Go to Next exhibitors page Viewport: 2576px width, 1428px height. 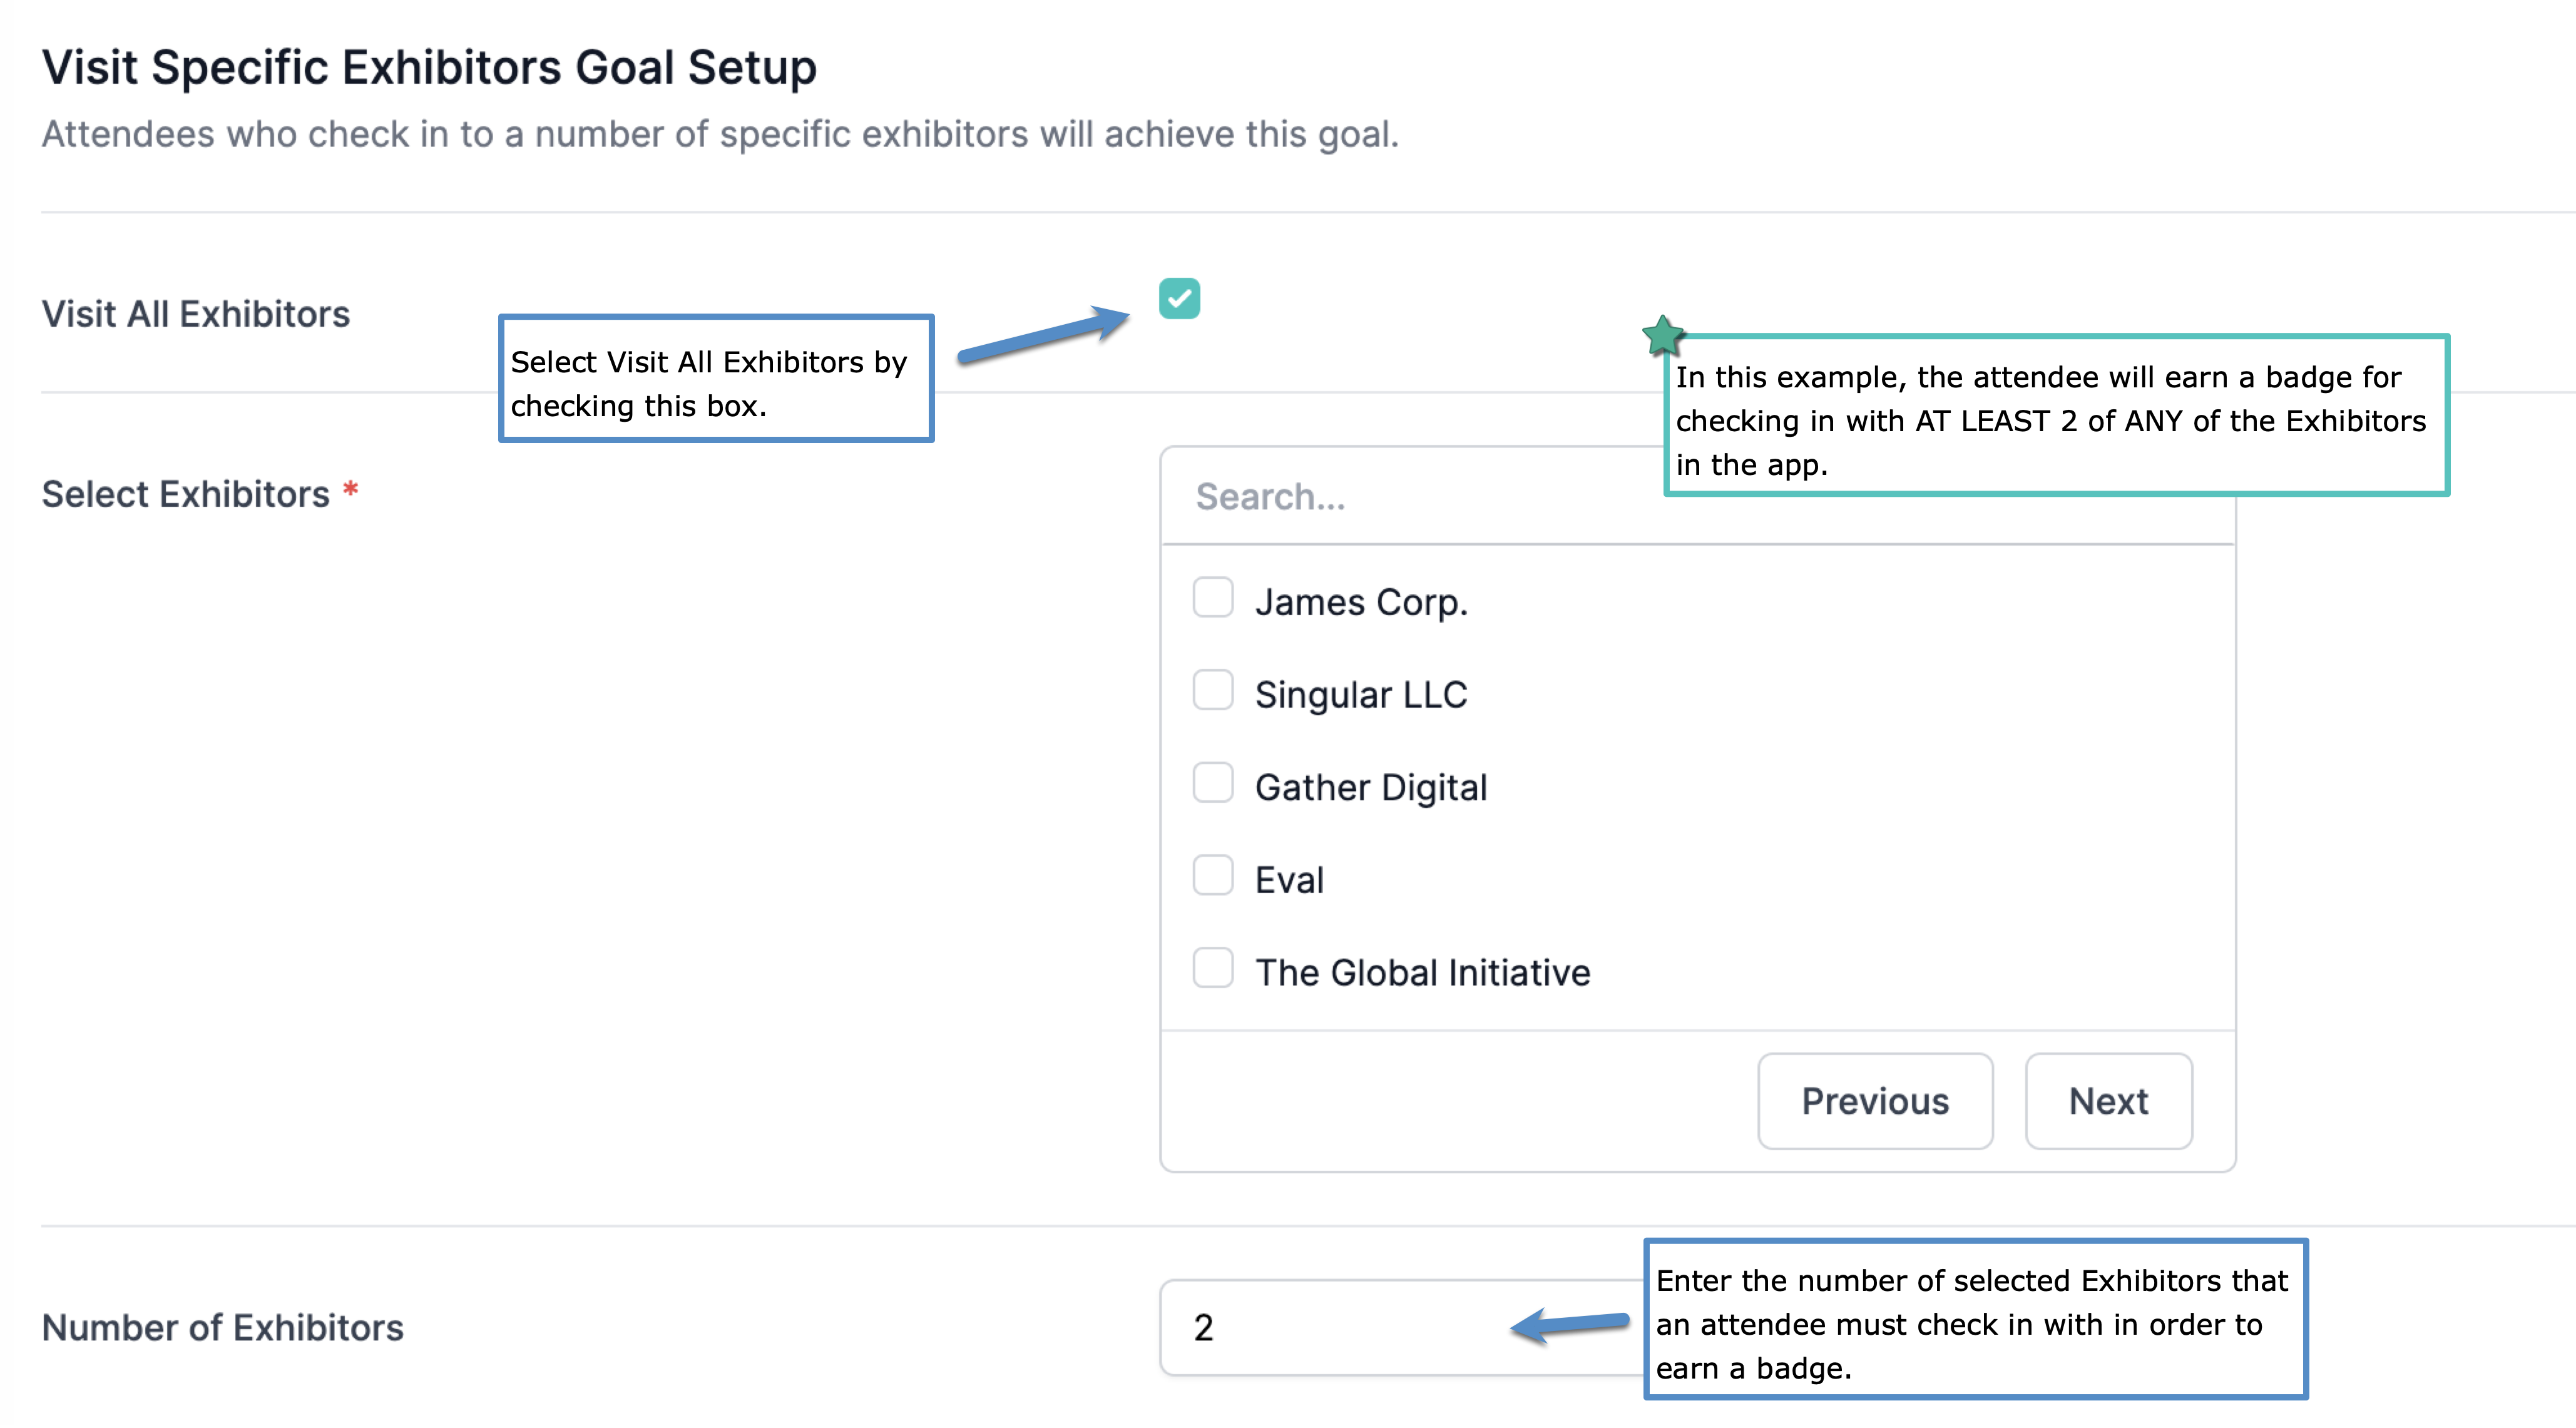2108,1101
